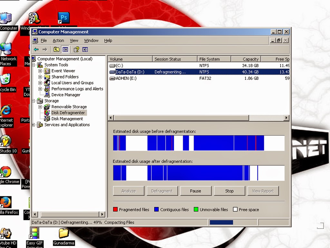Toggle the Show/Hide Console Tree toolbar icon
The width and height of the screenshot is (330, 248).
pos(65,49)
